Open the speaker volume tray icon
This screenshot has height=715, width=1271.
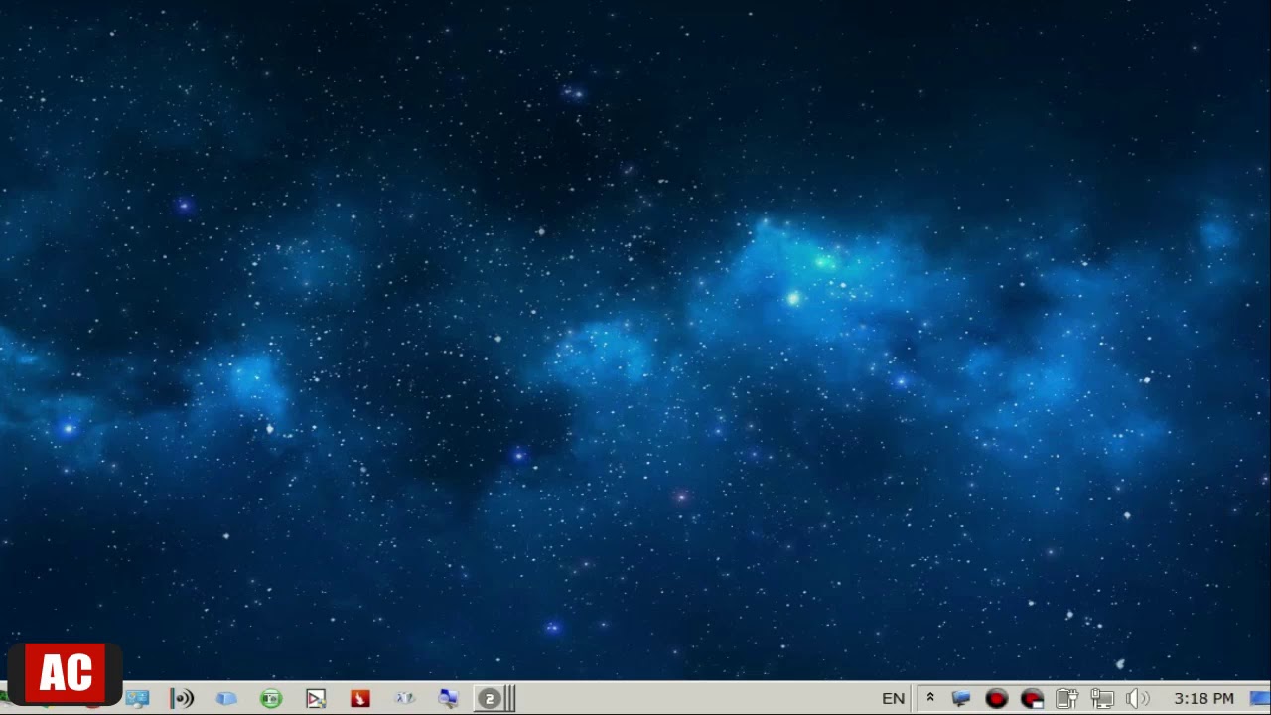(x=1138, y=699)
